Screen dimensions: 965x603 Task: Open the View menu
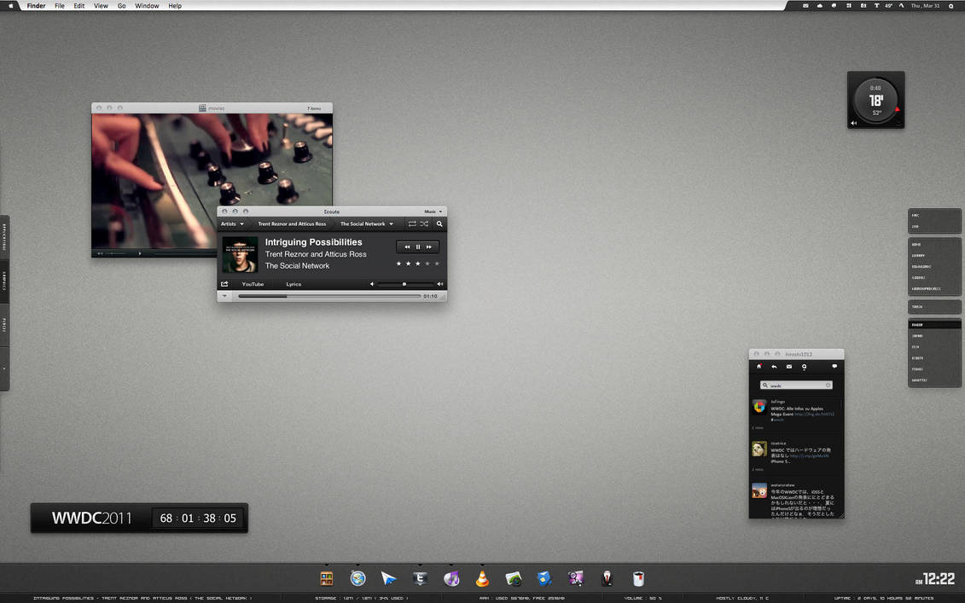click(x=101, y=5)
